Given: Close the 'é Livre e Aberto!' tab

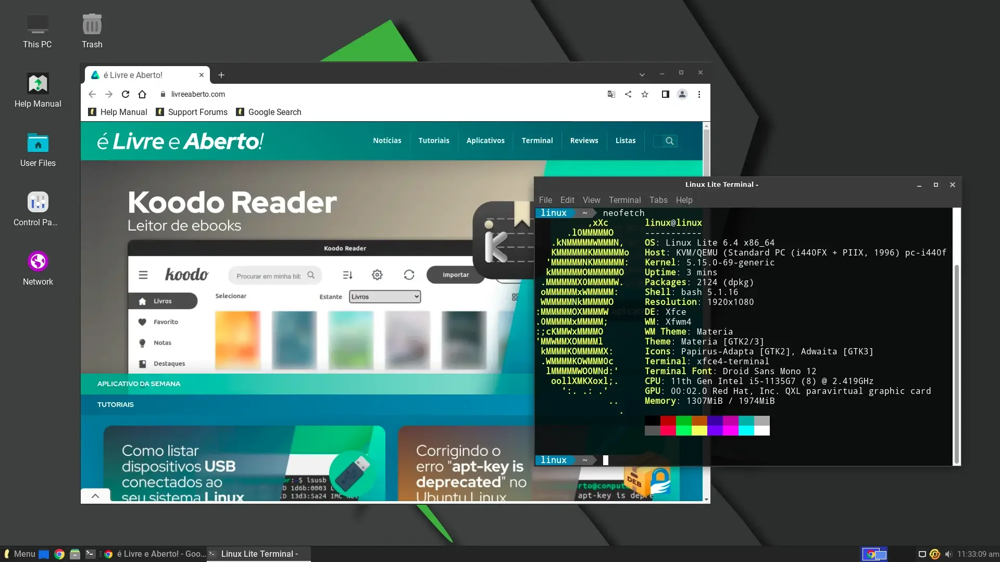Looking at the screenshot, I should (202, 75).
